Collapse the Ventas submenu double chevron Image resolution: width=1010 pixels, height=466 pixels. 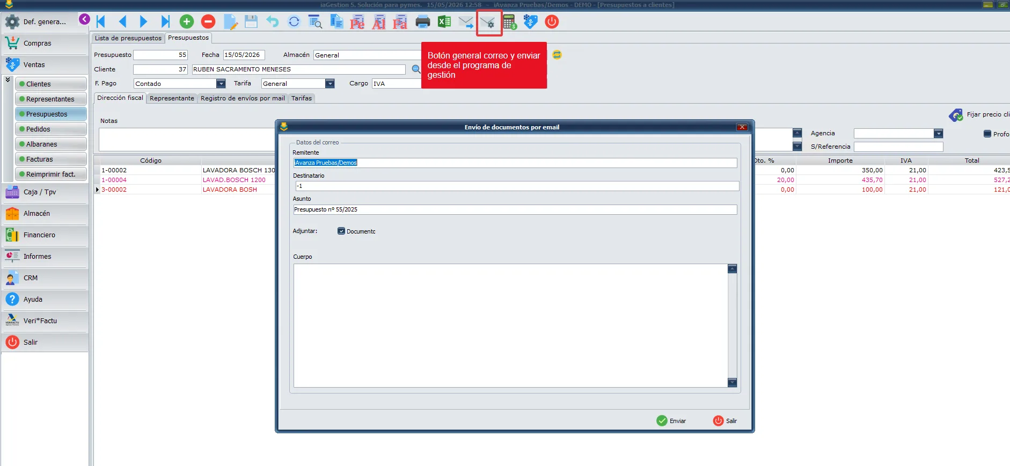pyautogui.click(x=8, y=79)
